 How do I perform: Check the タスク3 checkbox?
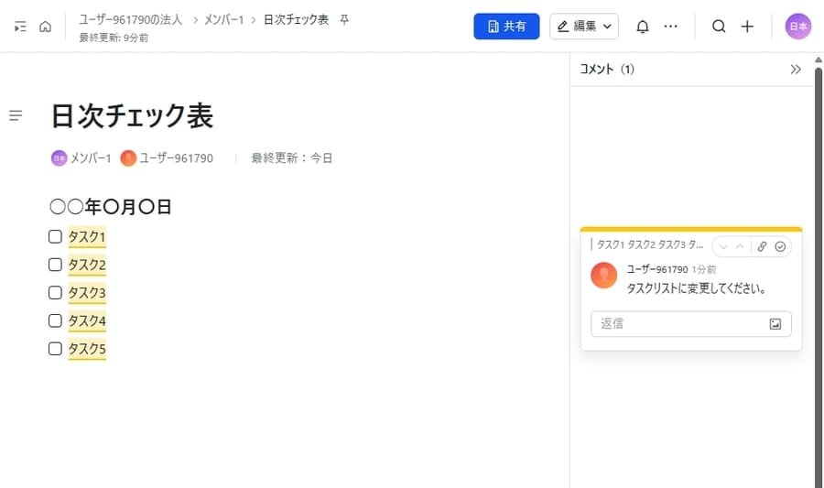coord(55,293)
